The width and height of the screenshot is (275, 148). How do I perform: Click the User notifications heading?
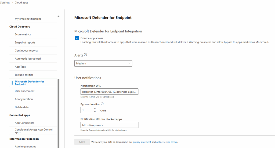[x=88, y=78]
